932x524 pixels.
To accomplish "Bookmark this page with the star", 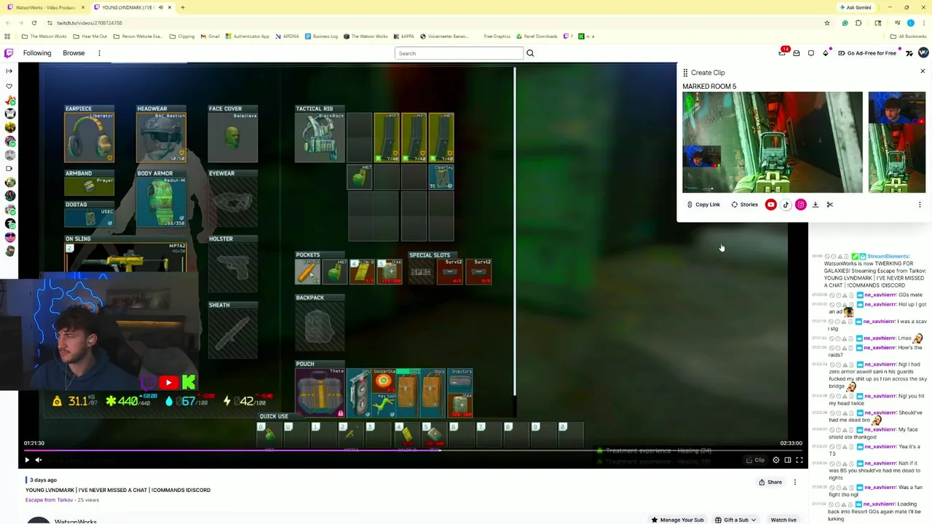I will coord(827,23).
